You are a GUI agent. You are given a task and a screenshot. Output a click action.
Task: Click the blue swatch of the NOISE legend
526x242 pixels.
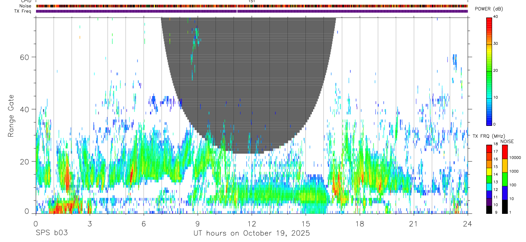(505, 193)
